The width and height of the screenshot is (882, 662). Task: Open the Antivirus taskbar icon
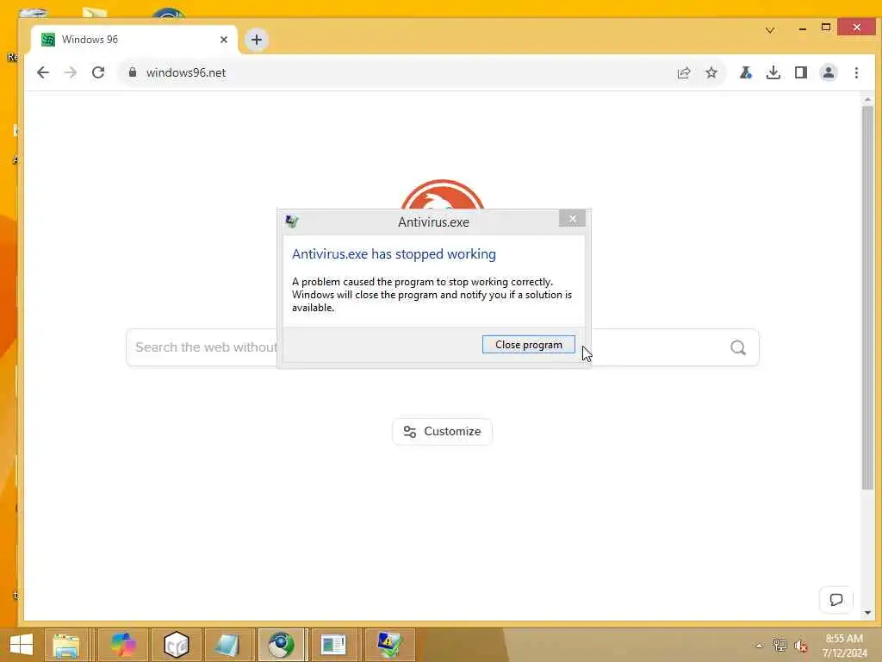coord(388,645)
